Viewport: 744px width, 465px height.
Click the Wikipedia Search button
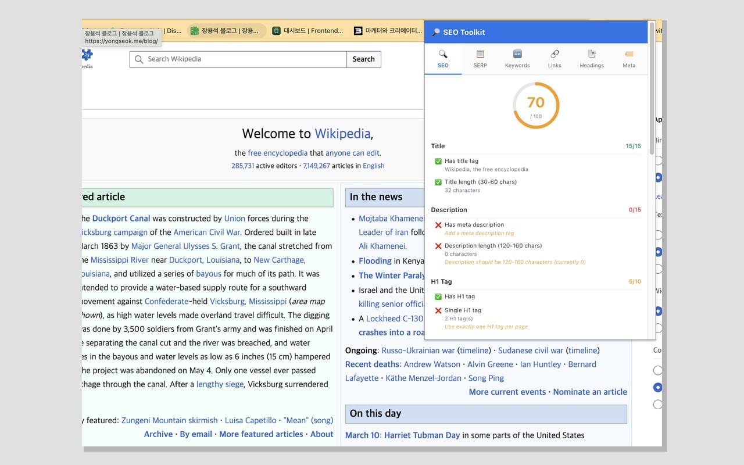tap(364, 59)
